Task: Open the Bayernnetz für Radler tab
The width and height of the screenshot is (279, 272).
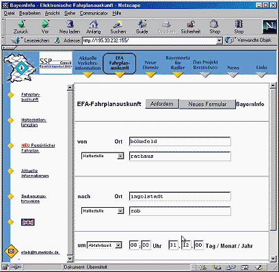Action: (x=178, y=63)
